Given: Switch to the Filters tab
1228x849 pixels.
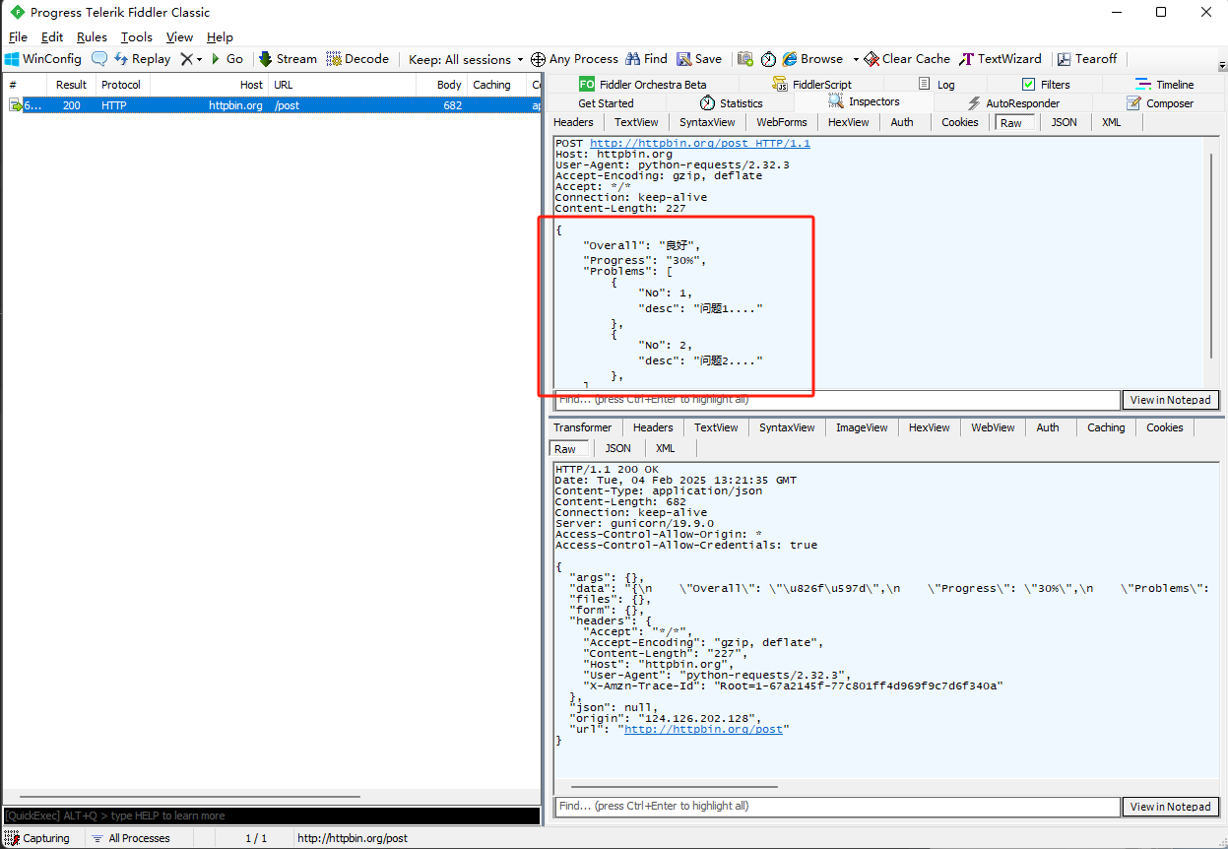Looking at the screenshot, I should 1046,85.
